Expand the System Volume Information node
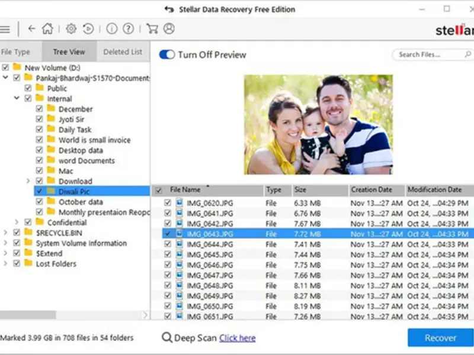Image resolution: width=474 pixels, height=355 pixels. pos(5,243)
